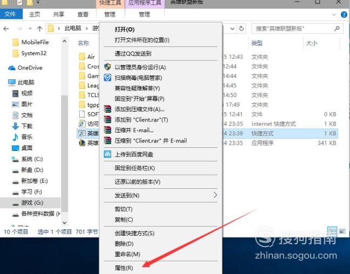Choose 压缩到 "Client.rar" 并 E-mail
Screen dimensions: 350x274
pos(150,141)
